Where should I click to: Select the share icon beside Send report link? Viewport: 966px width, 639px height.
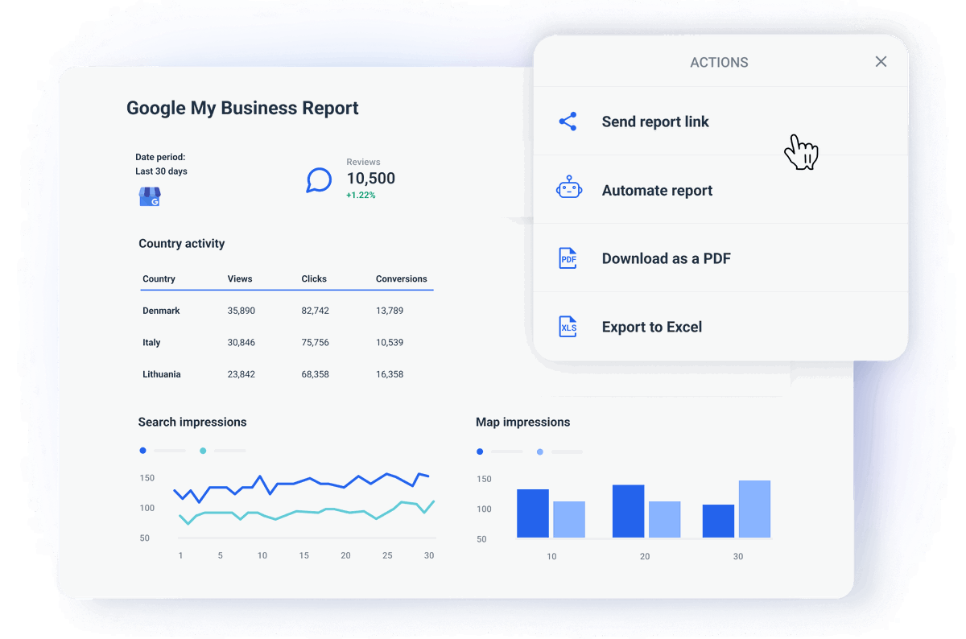[568, 122]
